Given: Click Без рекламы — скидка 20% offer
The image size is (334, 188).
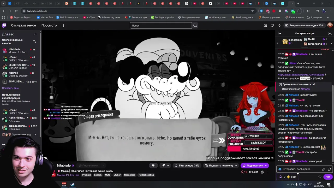Looking at the screenshot, I should [304, 25].
